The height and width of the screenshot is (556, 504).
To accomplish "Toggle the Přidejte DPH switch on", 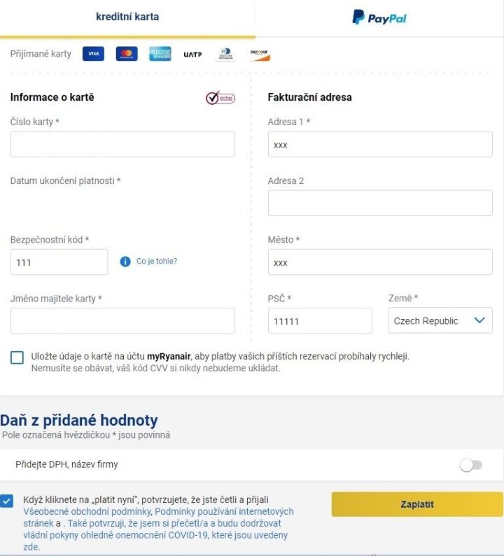I will pos(470,465).
